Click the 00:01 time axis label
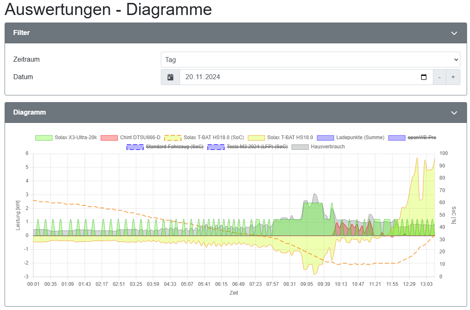Screen dimensions: 470x310 33,284
